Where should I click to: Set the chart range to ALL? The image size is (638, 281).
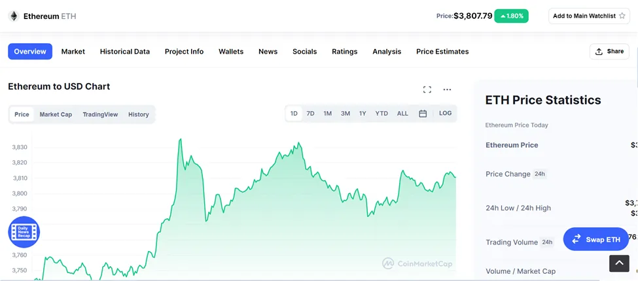(x=402, y=113)
